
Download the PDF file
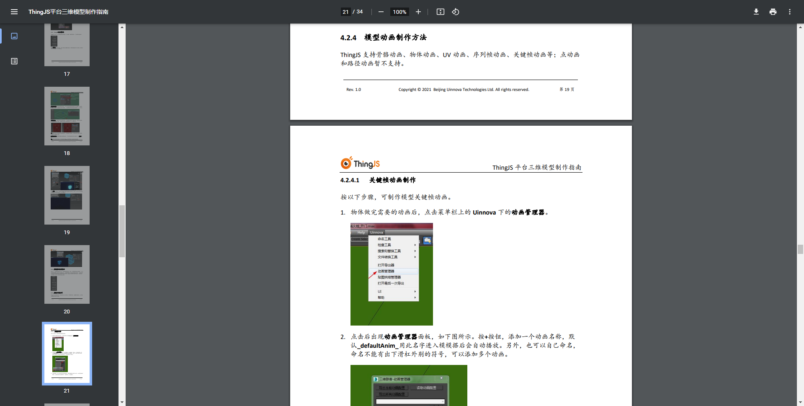[756, 12]
